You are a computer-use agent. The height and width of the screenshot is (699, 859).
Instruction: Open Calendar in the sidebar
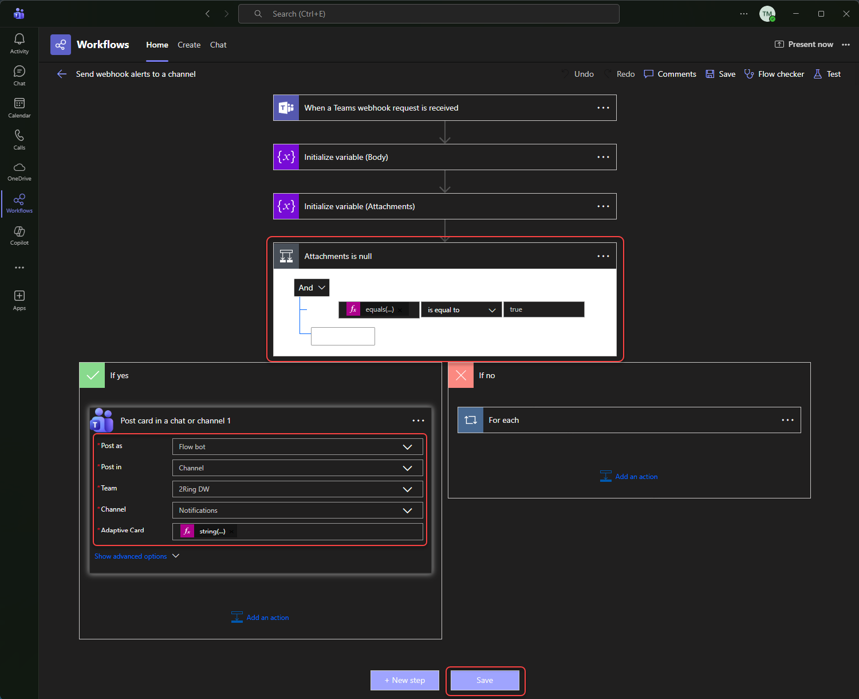19,108
